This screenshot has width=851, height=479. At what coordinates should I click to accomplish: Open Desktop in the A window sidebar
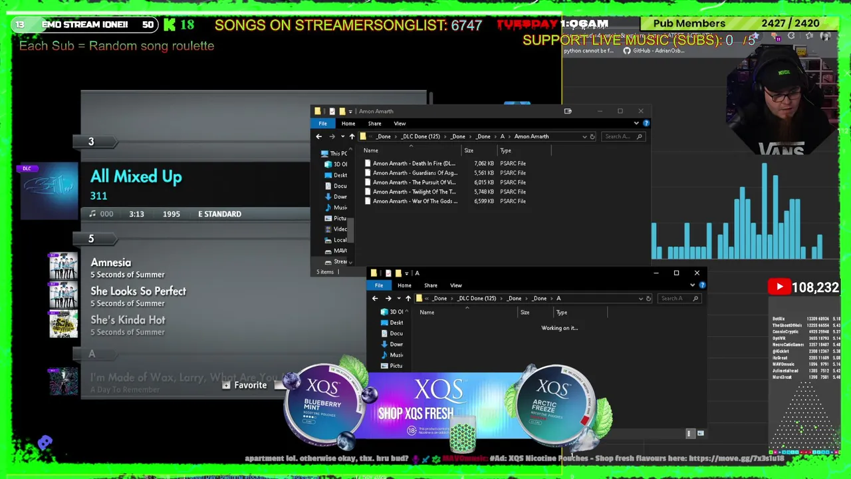(x=392, y=323)
